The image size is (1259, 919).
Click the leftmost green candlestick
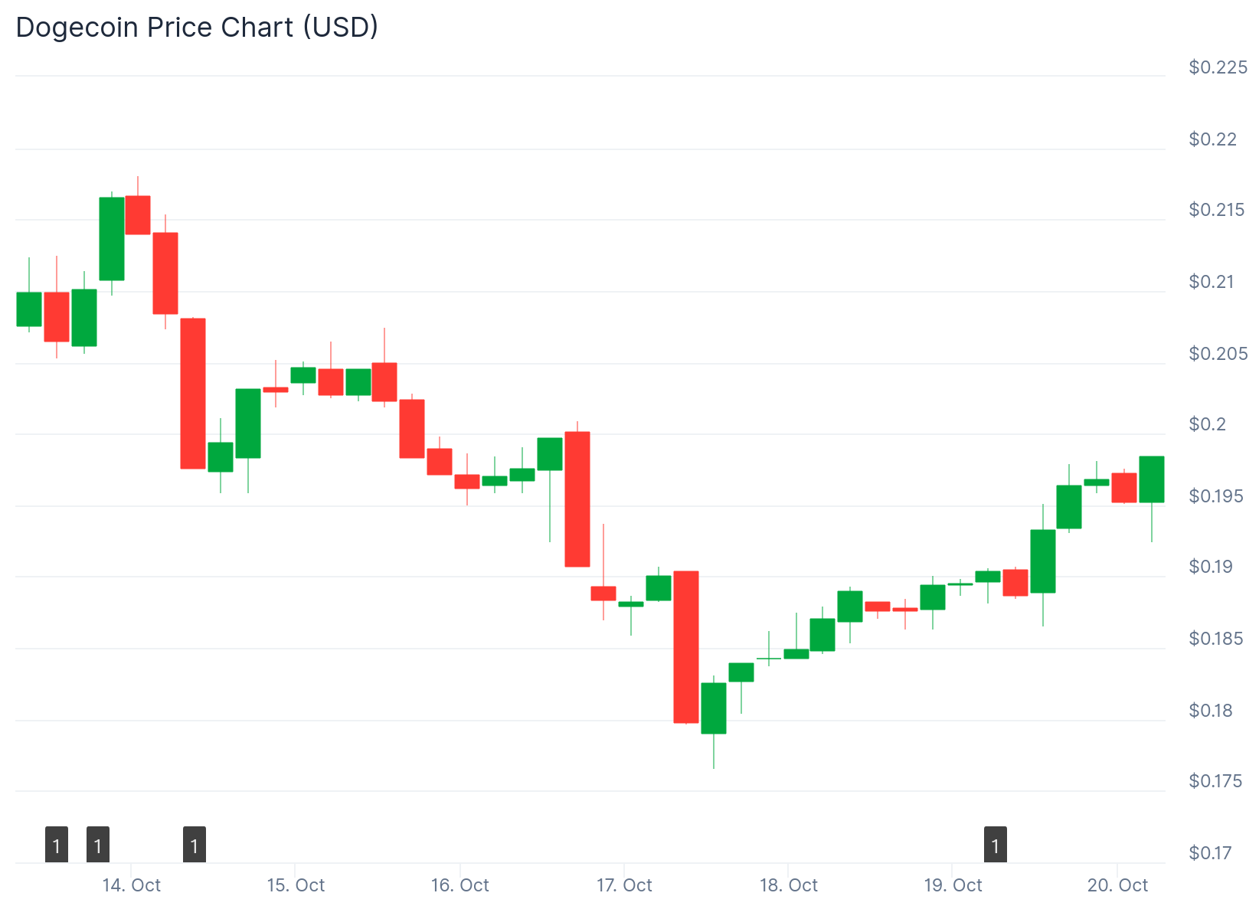point(29,309)
